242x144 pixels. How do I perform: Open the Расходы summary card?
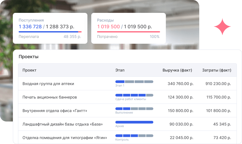[x=128, y=28]
